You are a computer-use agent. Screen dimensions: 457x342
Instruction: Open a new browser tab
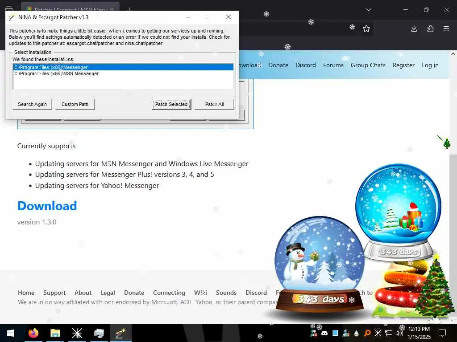click(x=129, y=9)
